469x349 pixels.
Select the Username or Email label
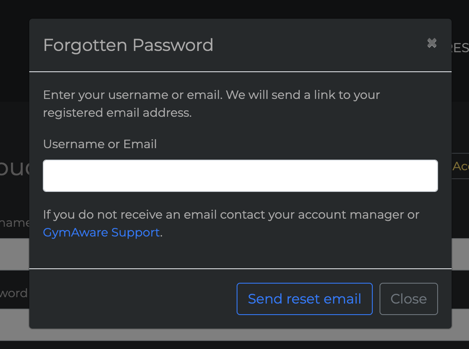(100, 144)
